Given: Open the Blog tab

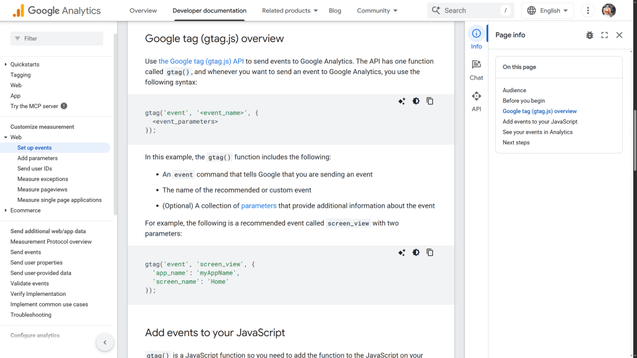Looking at the screenshot, I should point(335,11).
